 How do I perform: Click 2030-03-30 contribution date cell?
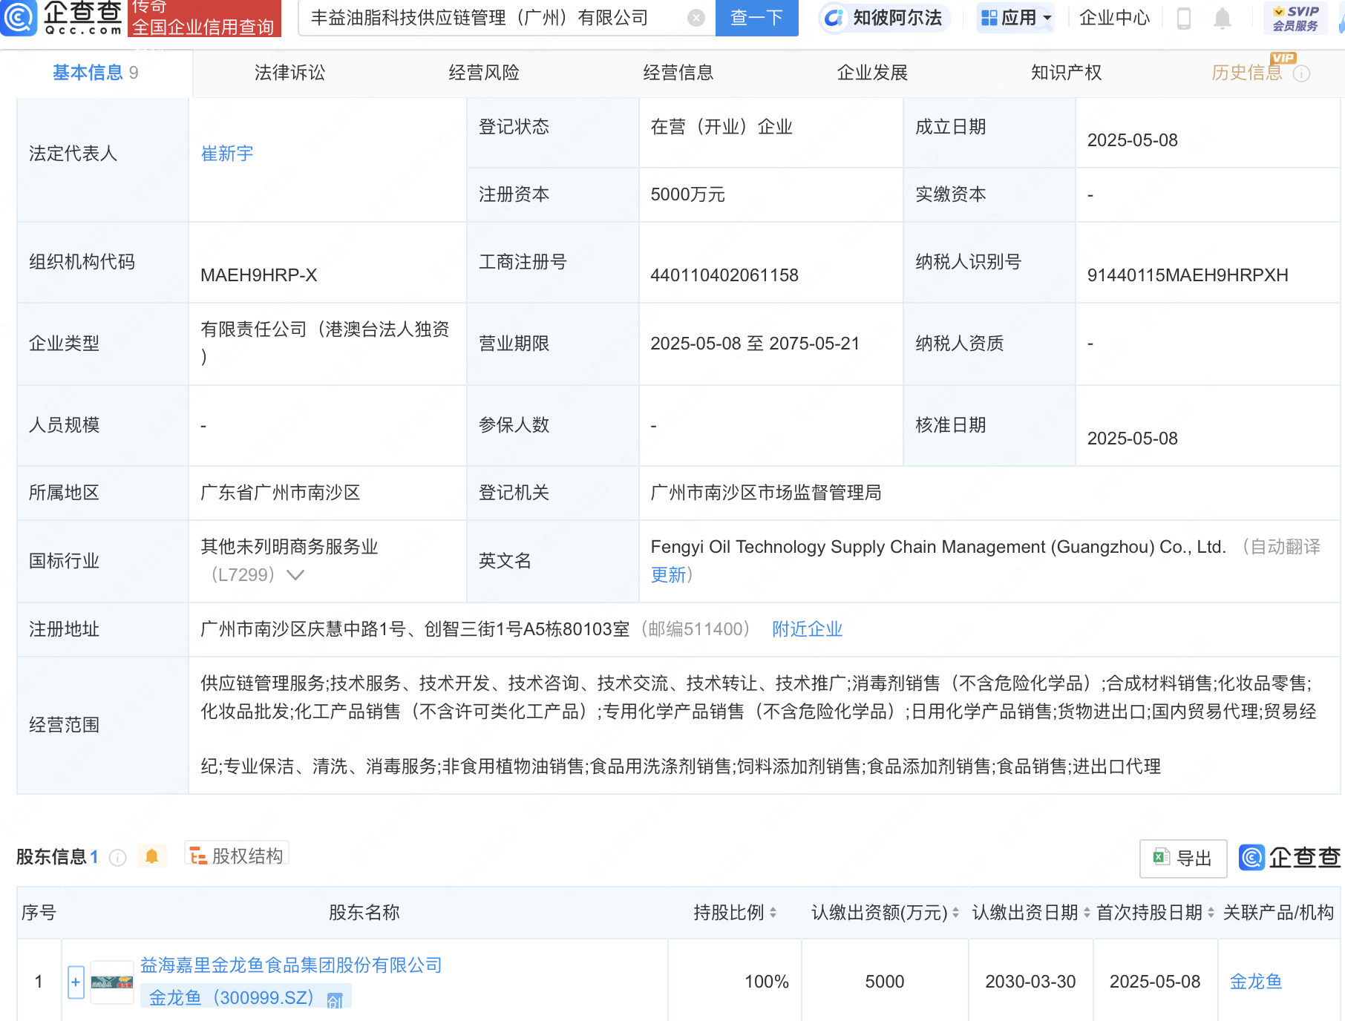tap(1030, 982)
